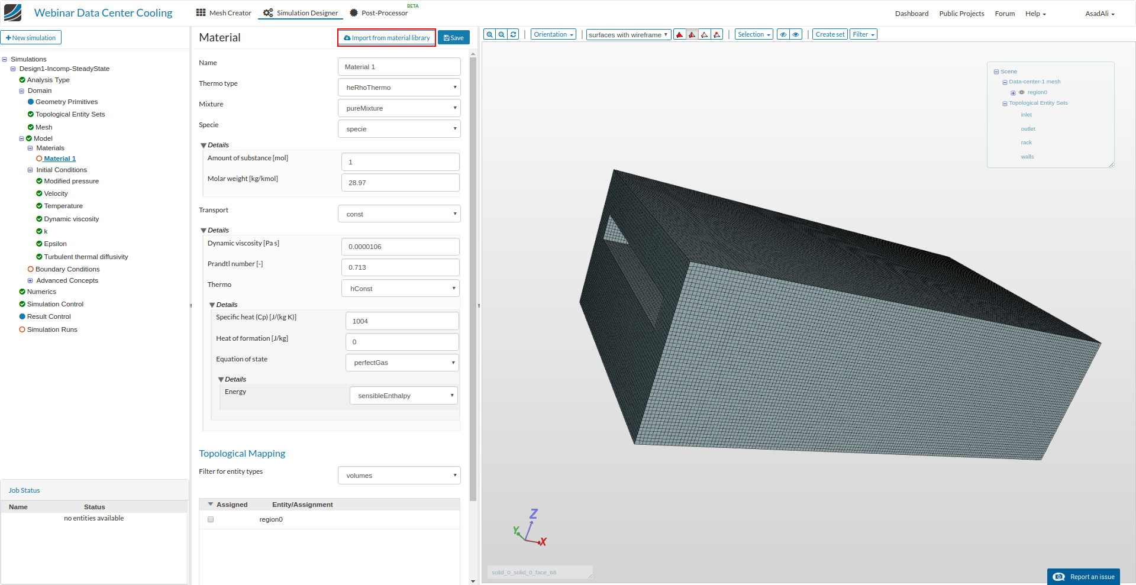Open the Thermo type dropdown
The width and height of the screenshot is (1136, 585).
click(x=399, y=88)
